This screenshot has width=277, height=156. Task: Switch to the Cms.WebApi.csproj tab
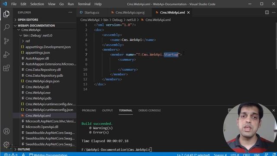click(x=130, y=13)
